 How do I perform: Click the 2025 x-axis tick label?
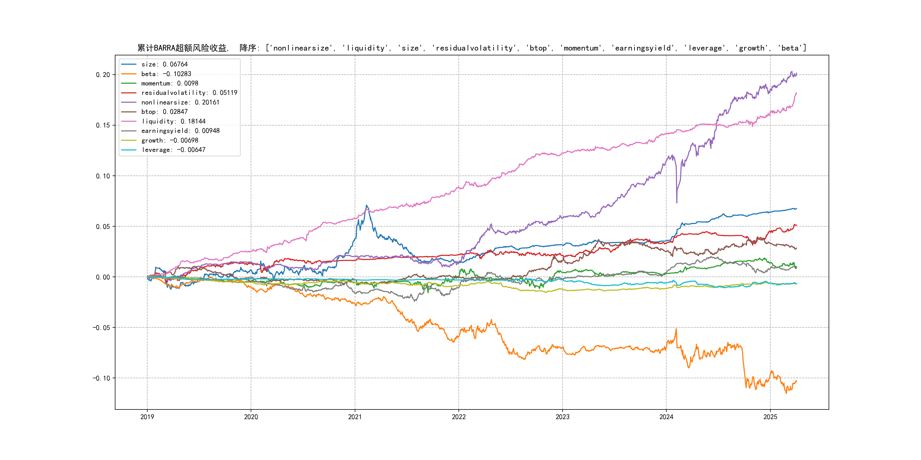[x=770, y=417]
